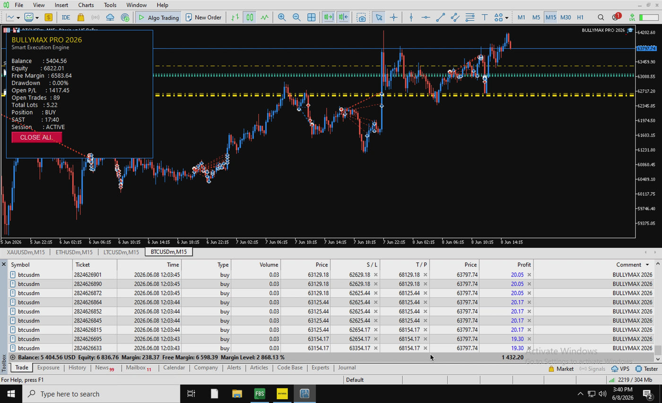
Task: Toggle the Algo Trading button
Action: coord(158,17)
